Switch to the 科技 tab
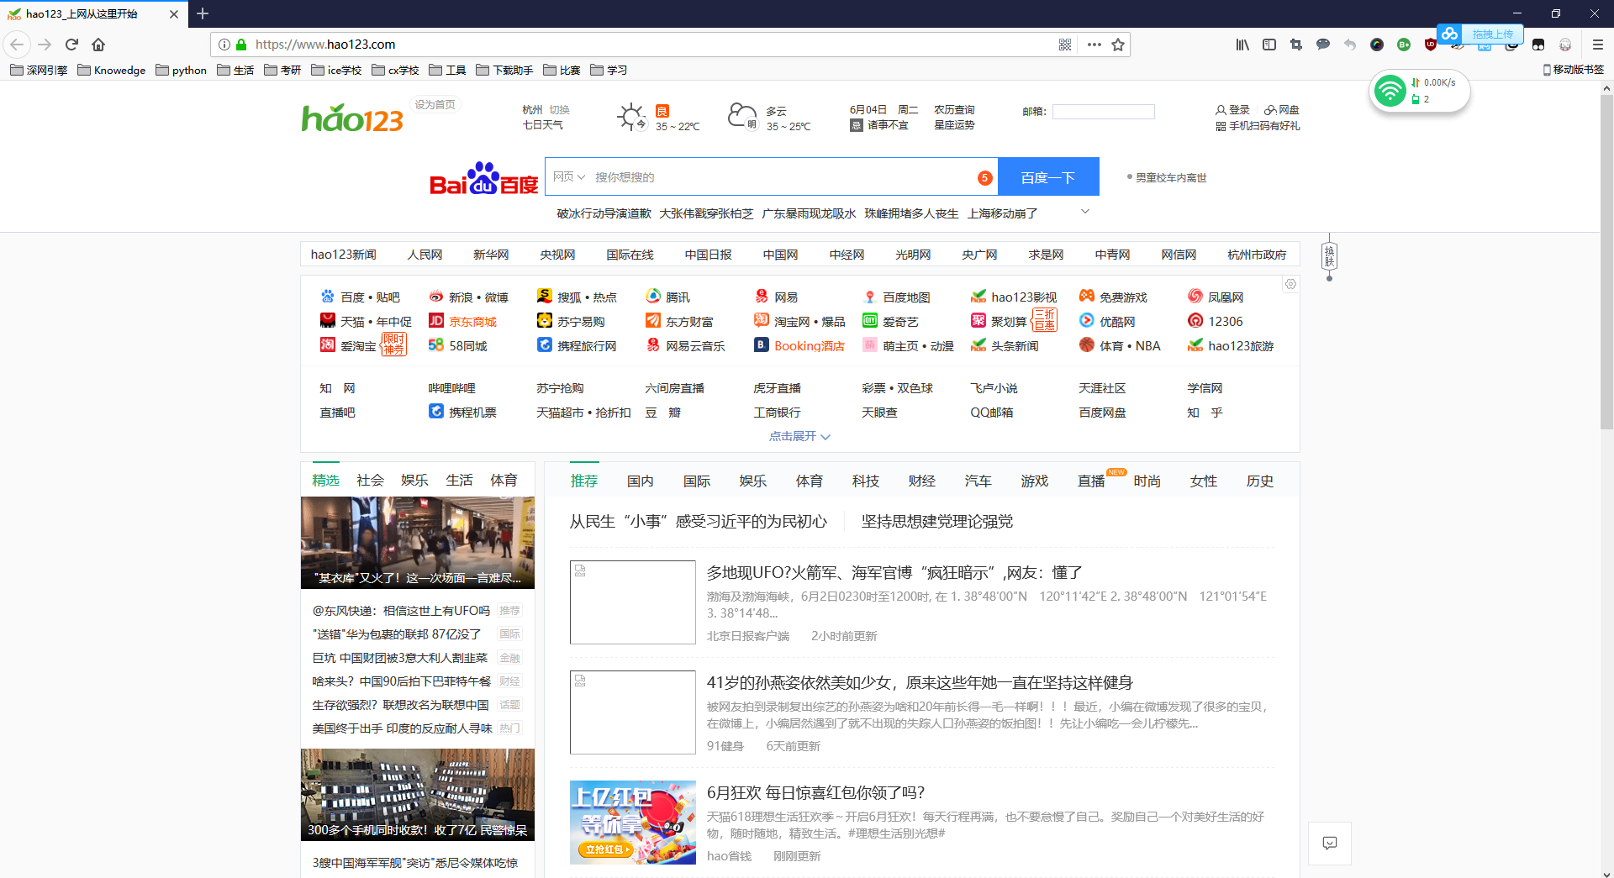 (866, 481)
